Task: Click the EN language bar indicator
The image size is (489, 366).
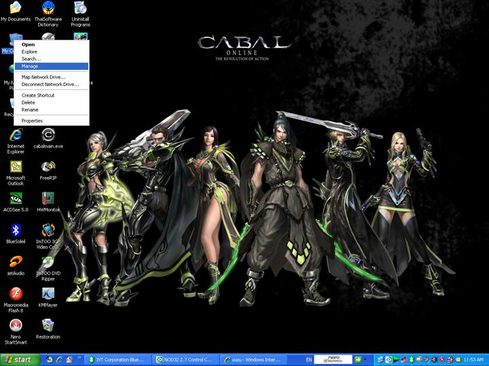Action: click(309, 360)
